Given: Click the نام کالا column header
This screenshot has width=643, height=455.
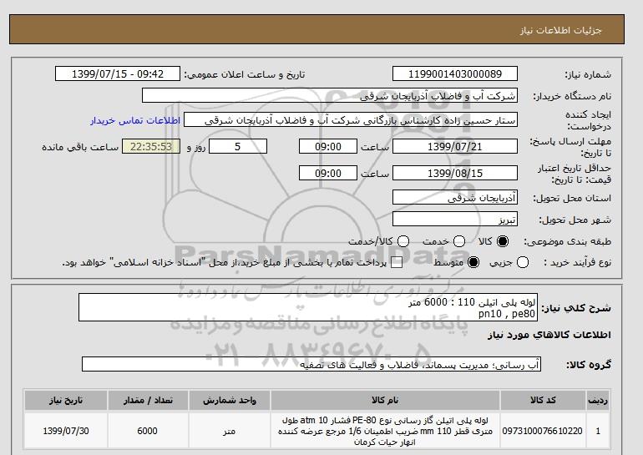Looking at the screenshot, I should (385, 400).
